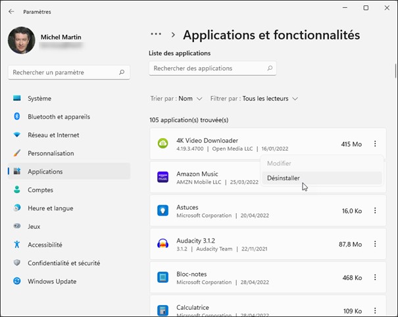The image size is (398, 317).
Task: Open the Système settings category
Action: [x=39, y=99]
